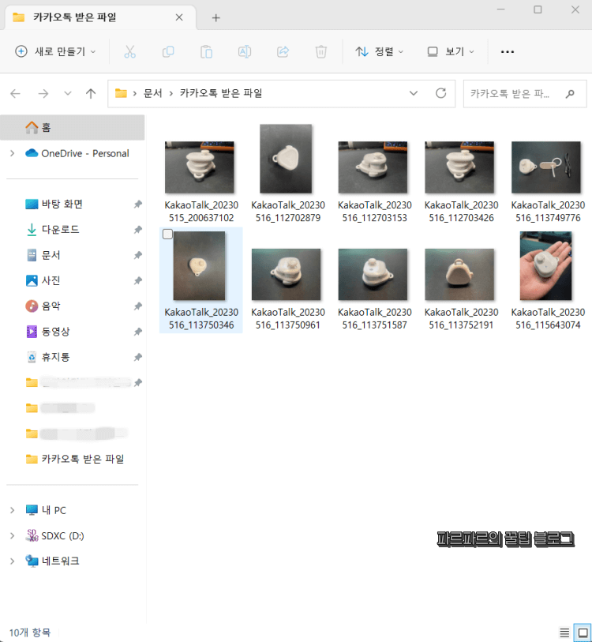Expand address bar history dropdown

414,93
